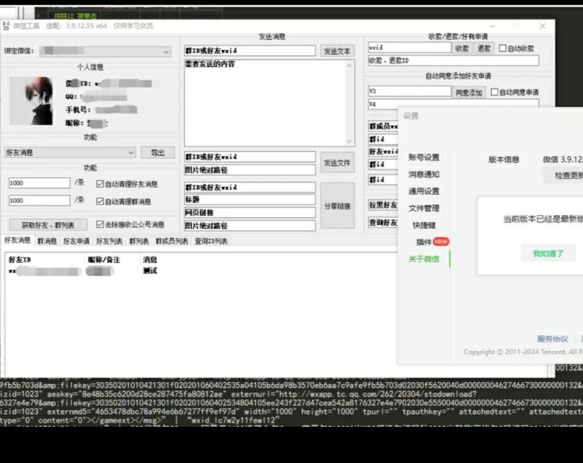Click the 发送文件 button
Screen dimensions: 583x463
pos(337,163)
